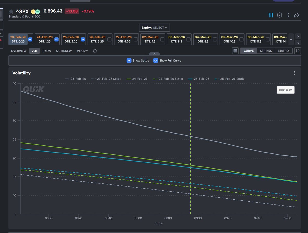
Task: Click the -13.08 change badge
Action: (72, 11)
